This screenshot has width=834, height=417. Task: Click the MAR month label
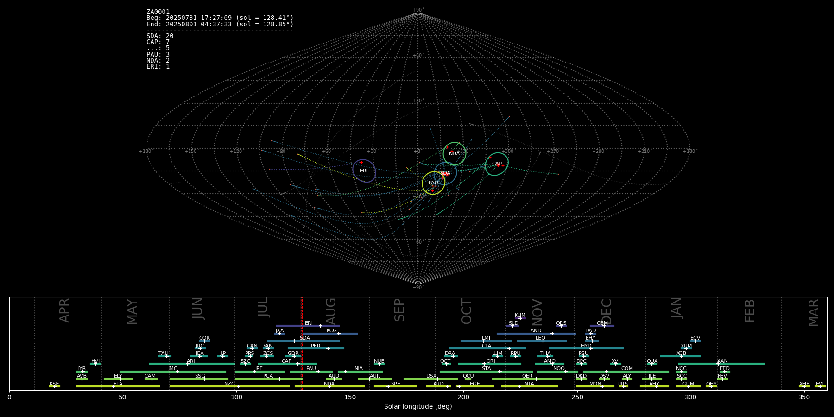click(814, 313)
